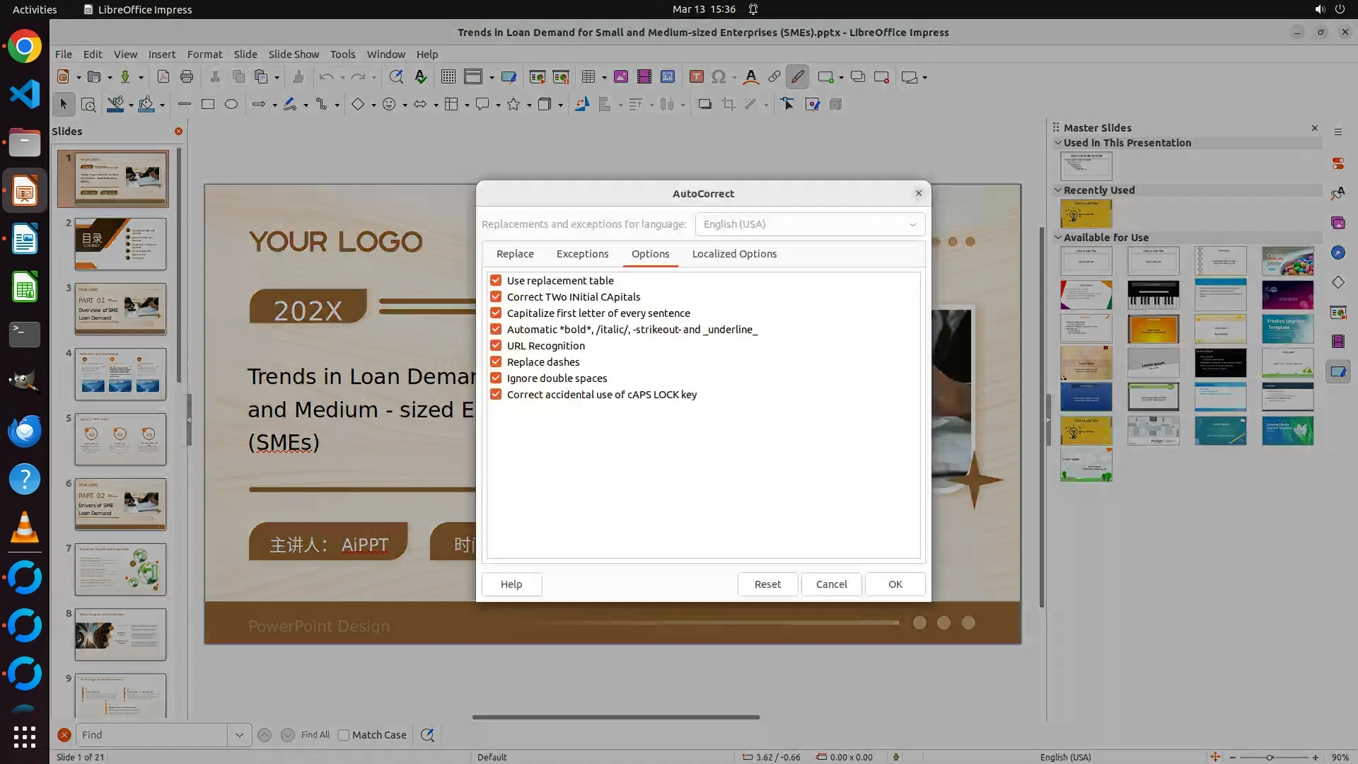Click the Print icon in toolbar
Image resolution: width=1358 pixels, height=764 pixels.
pos(187,77)
